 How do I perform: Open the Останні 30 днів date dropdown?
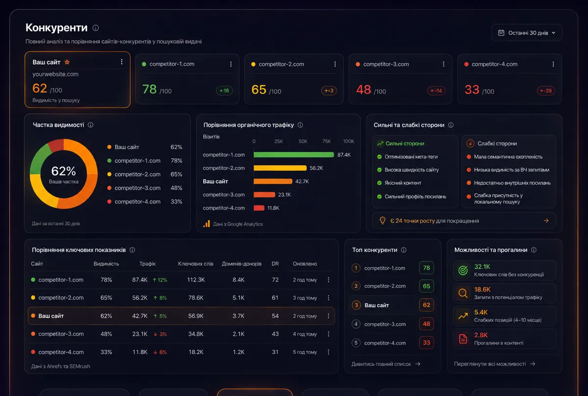click(x=527, y=33)
